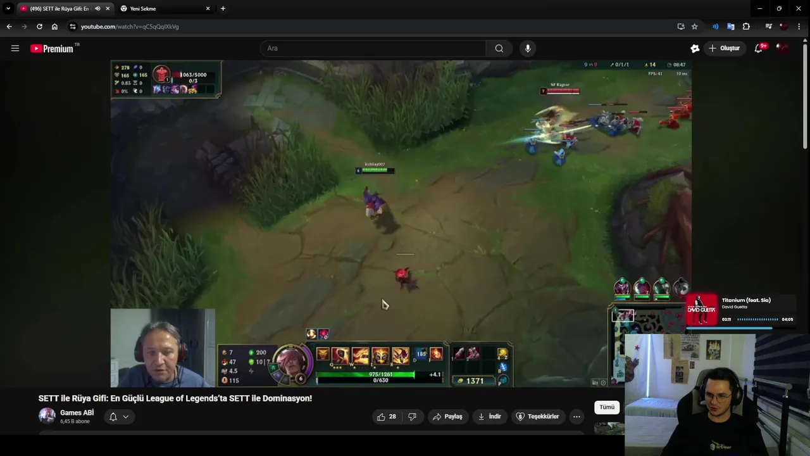
Task: Reload the current page
Action: tap(39, 27)
